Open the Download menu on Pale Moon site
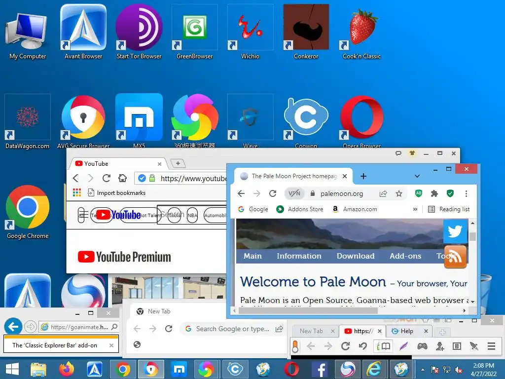 click(356, 256)
